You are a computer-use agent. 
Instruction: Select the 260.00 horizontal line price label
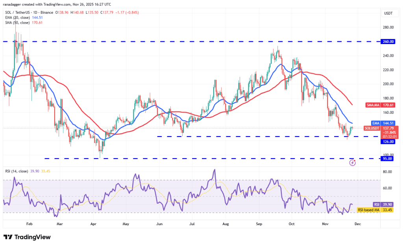tap(387, 41)
